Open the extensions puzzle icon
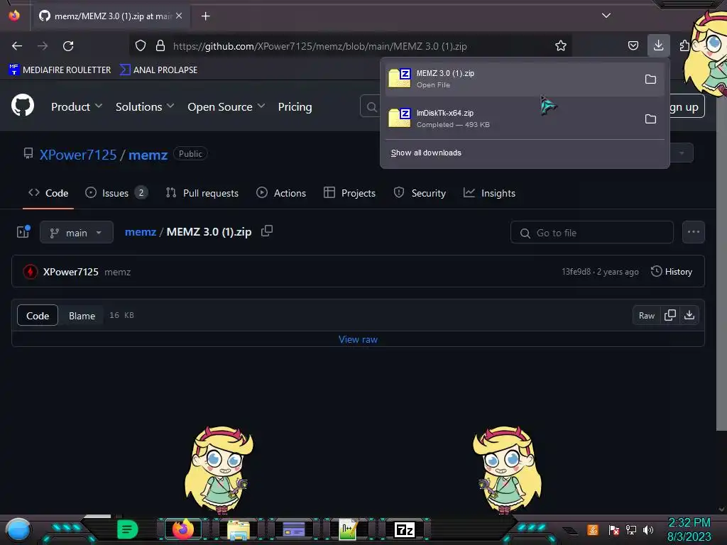 (684, 45)
